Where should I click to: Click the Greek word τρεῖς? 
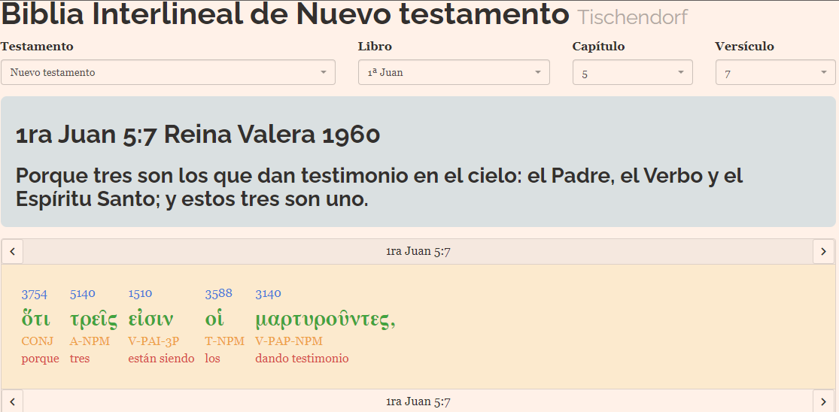[x=93, y=319]
